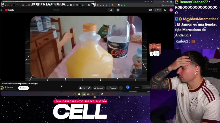This screenshot has height=123, width=220.
Task: Click the MovidasMatematicas chat username
Action: [201, 19]
